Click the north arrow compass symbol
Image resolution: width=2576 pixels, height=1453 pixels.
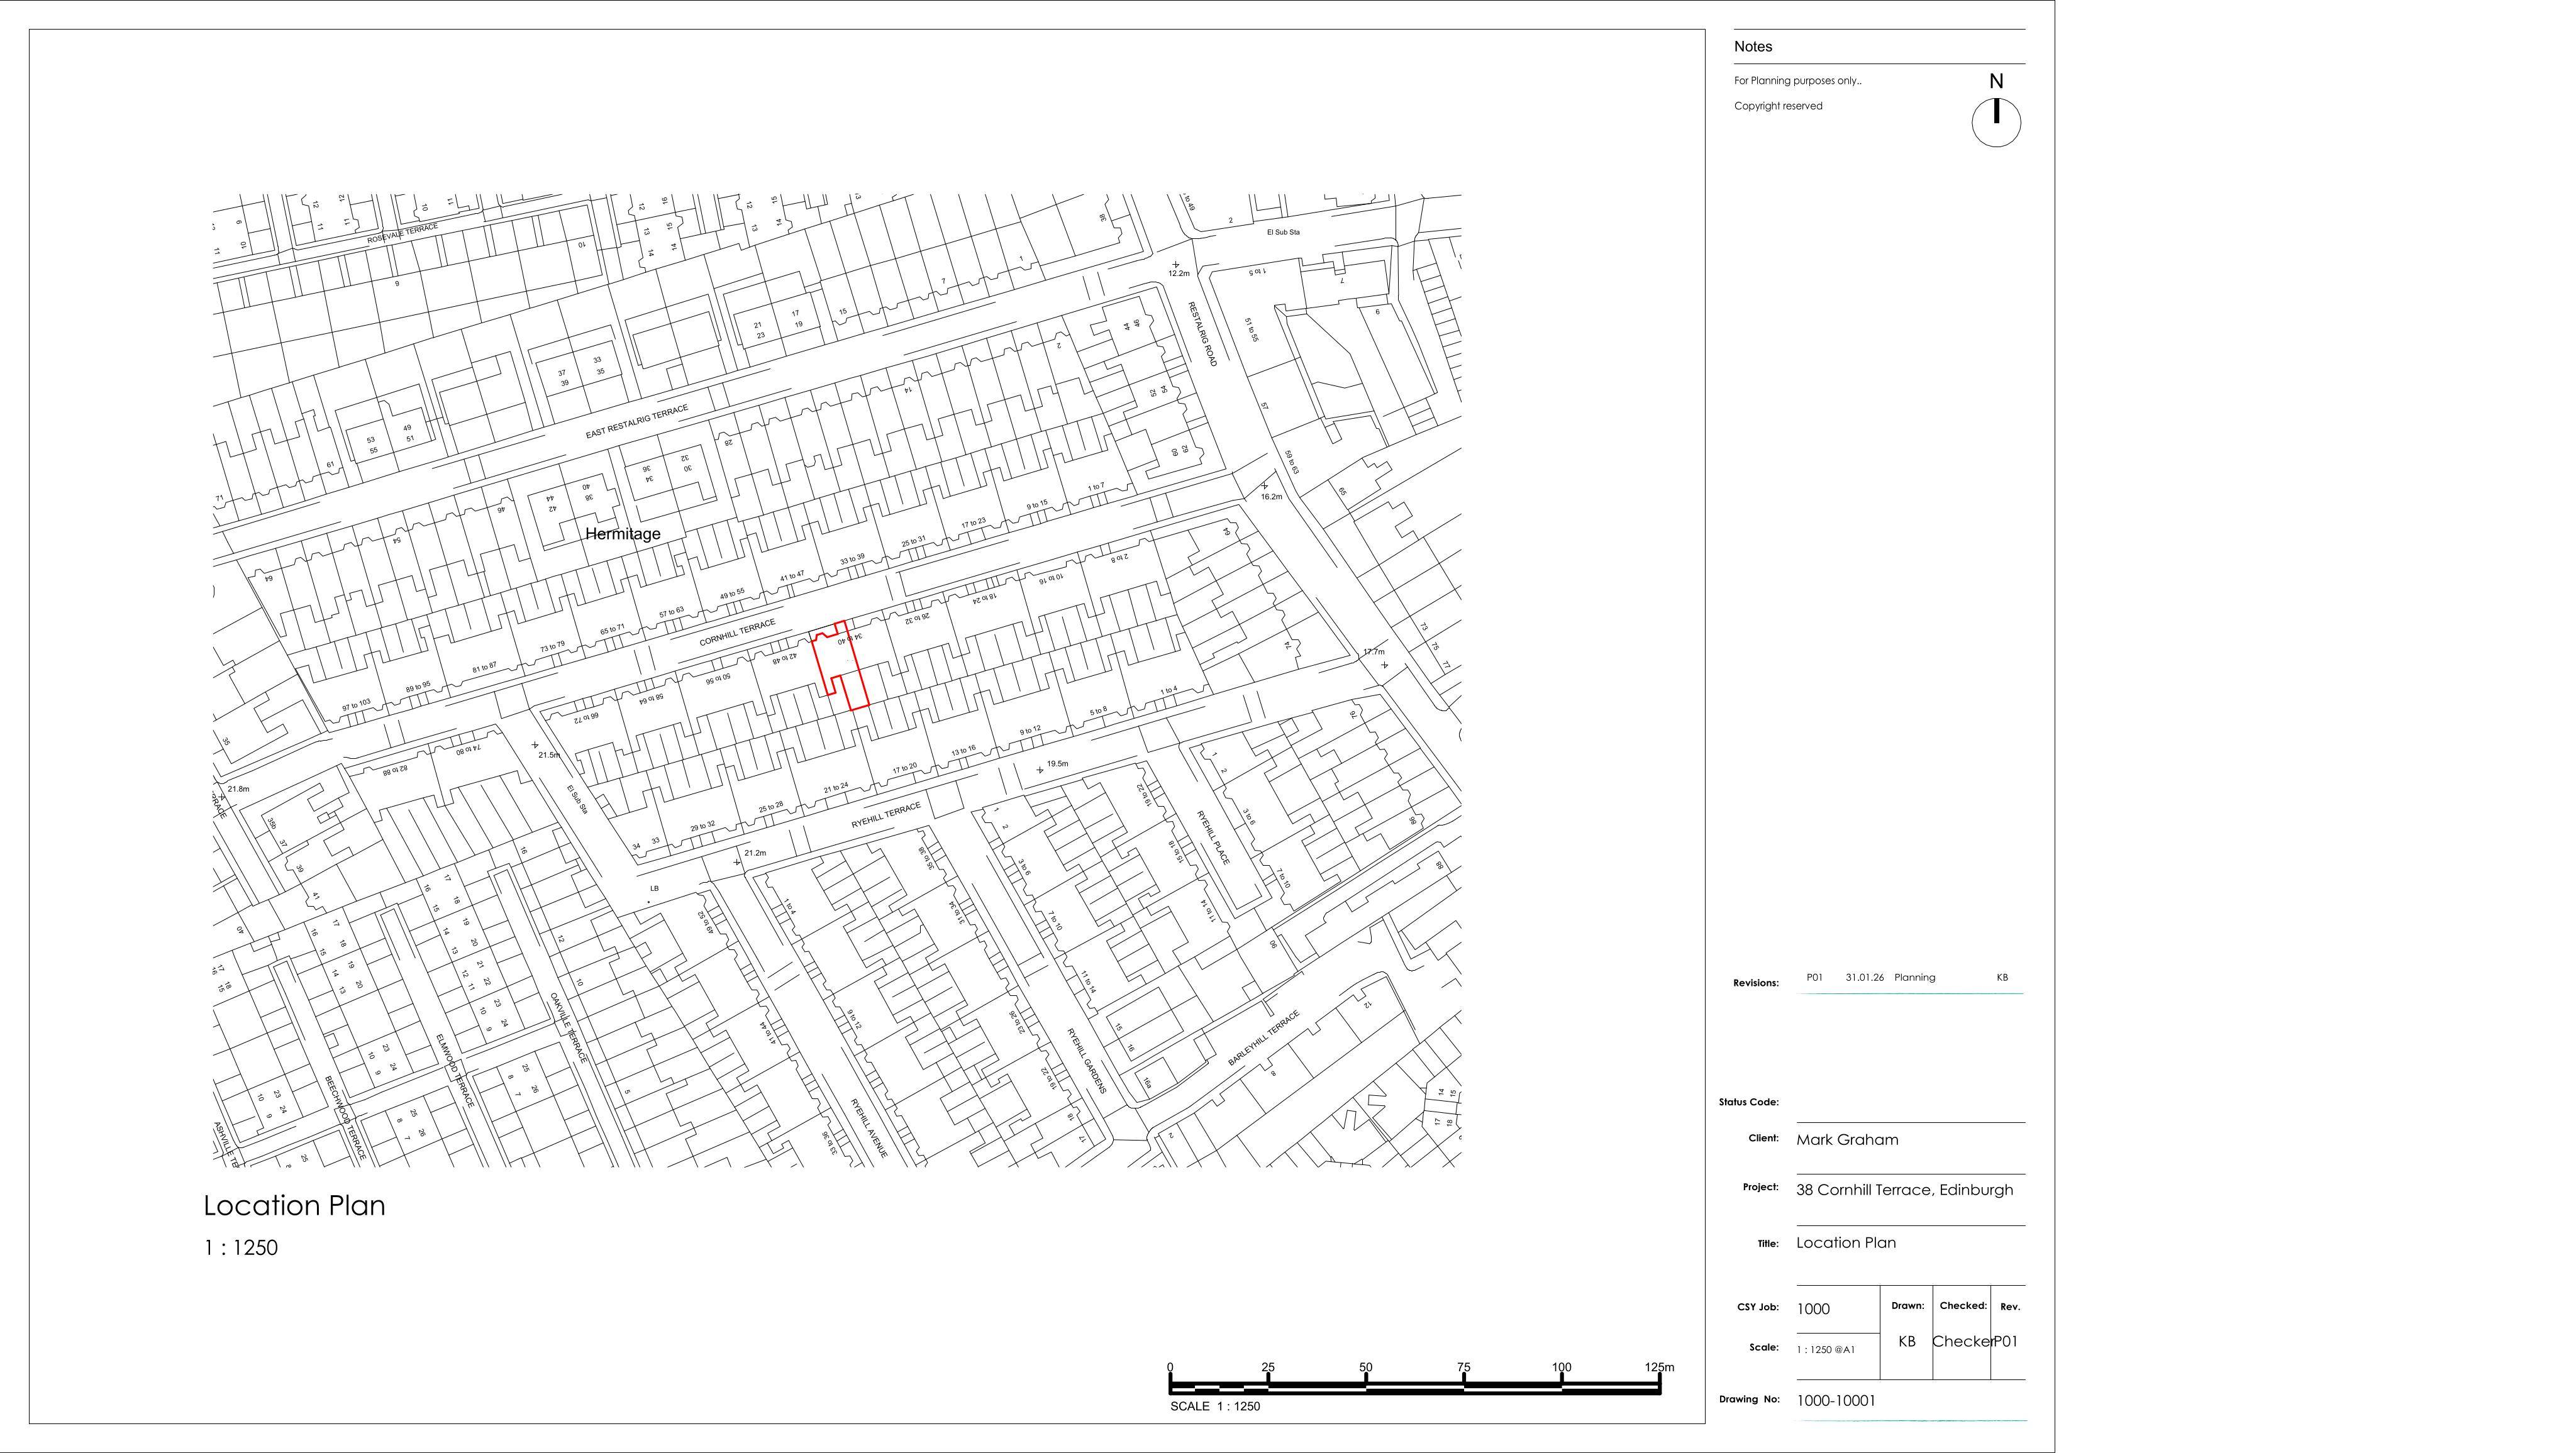click(x=1996, y=123)
